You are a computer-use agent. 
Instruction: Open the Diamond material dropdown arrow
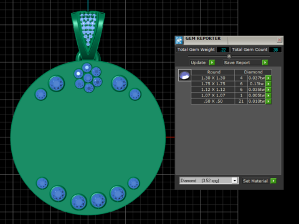[x=235, y=180]
